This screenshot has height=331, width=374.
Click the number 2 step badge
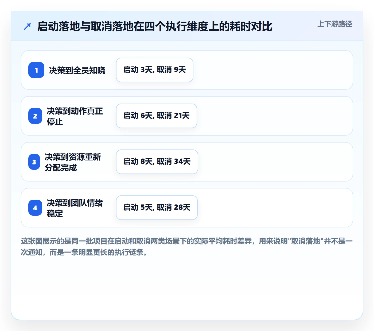point(35,116)
